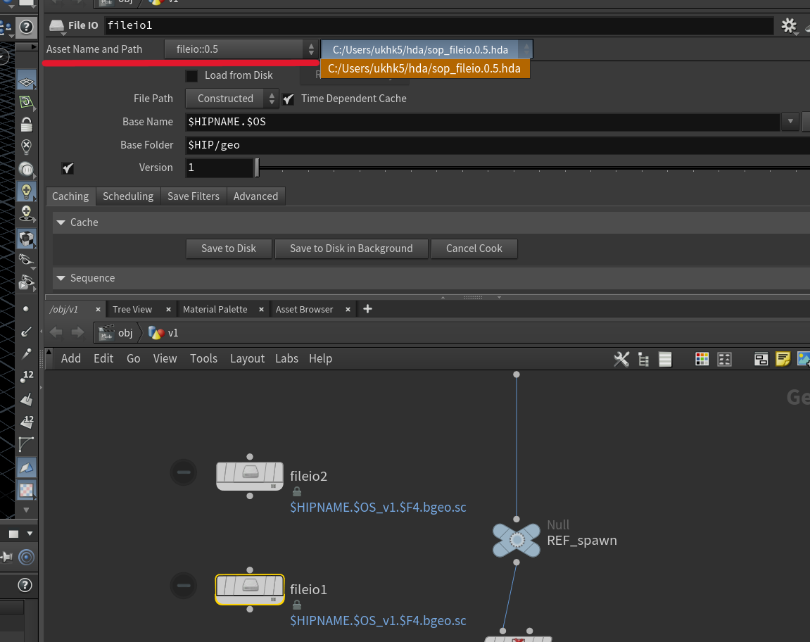Open help for the File IO node
This screenshot has width=810, height=642.
[x=26, y=27]
